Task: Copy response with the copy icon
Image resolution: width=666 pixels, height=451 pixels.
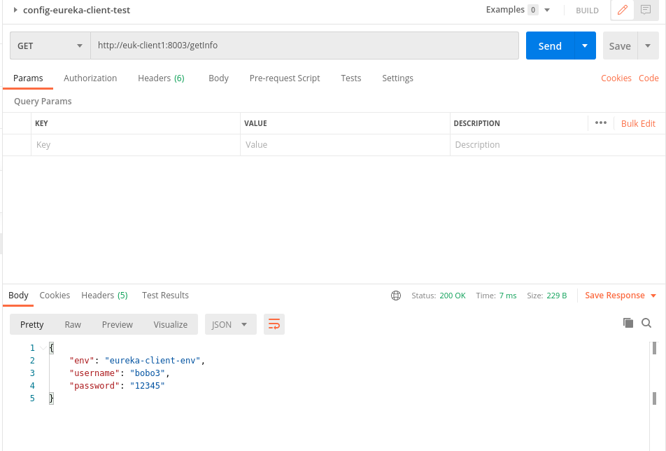Action: (x=628, y=323)
